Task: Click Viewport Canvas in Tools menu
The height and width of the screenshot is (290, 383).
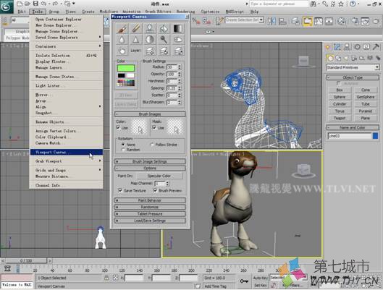Action: point(66,152)
